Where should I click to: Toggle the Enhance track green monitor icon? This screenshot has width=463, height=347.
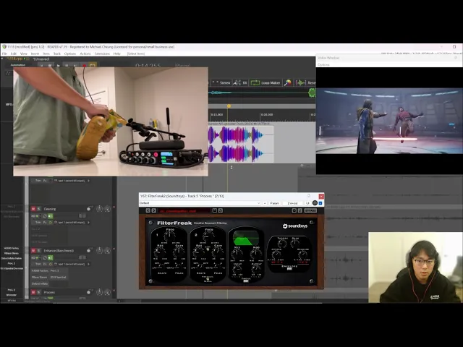coord(51,257)
